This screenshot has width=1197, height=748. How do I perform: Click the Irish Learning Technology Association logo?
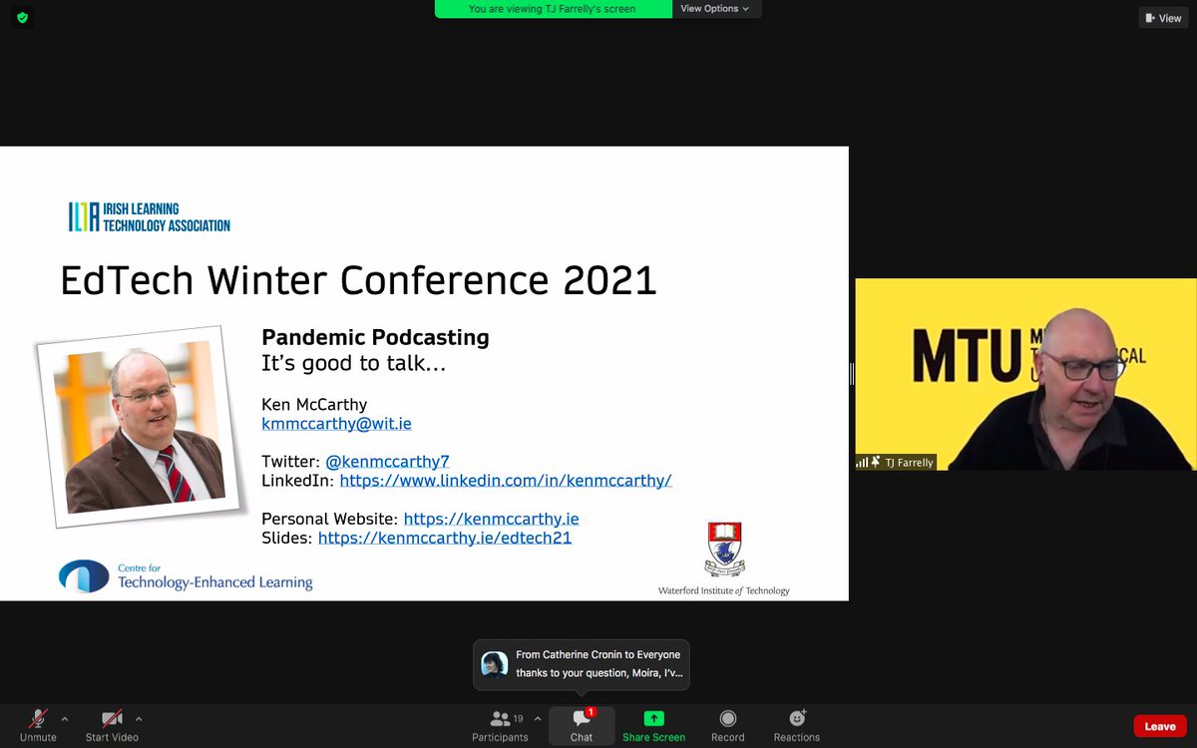pyautogui.click(x=149, y=216)
